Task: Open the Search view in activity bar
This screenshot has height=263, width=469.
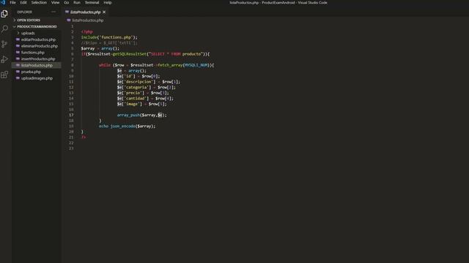Action: (4, 29)
